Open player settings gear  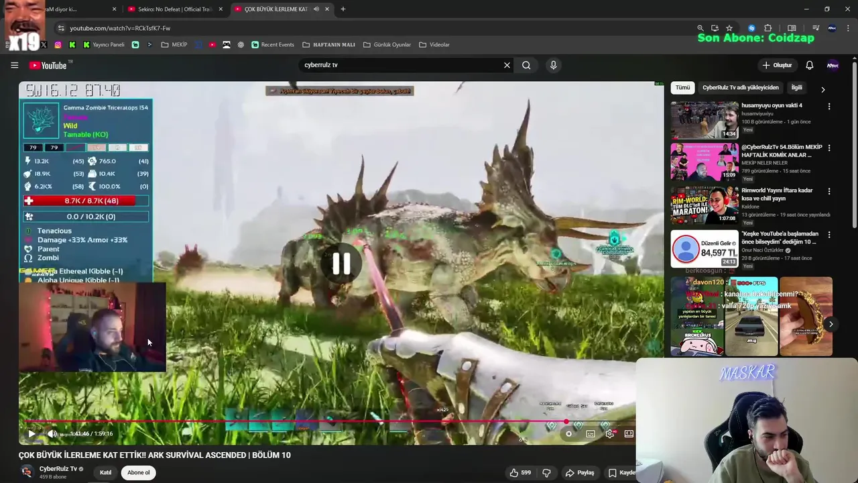point(609,433)
